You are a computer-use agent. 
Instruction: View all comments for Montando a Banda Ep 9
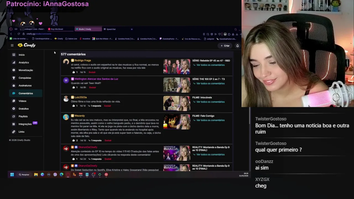click(x=209, y=155)
